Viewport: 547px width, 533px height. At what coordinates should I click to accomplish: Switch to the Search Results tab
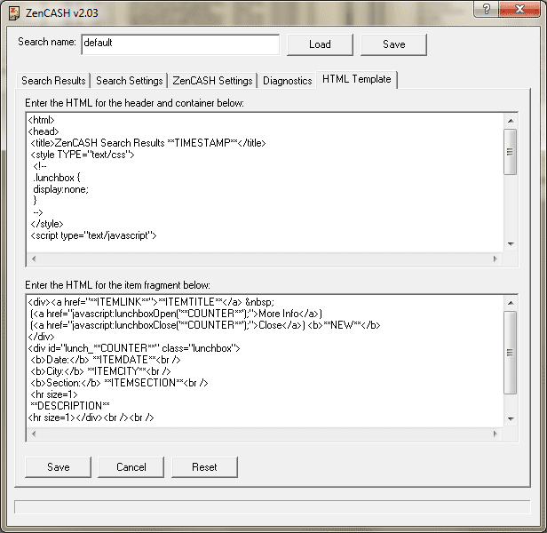point(54,80)
